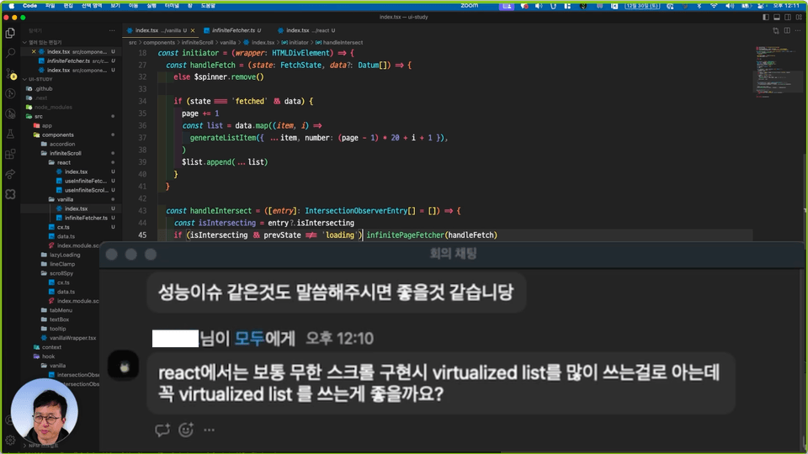Click the Bluetooth icon in menu bar
Viewport: 808px width, 454px height.
pyautogui.click(x=699, y=6)
